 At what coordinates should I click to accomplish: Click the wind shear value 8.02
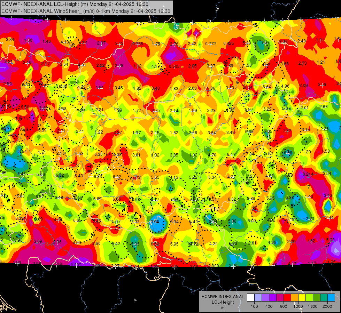[x=117, y=177]
